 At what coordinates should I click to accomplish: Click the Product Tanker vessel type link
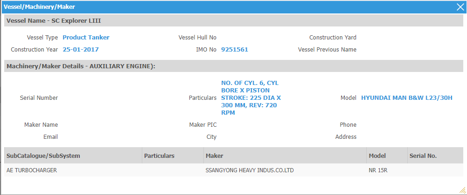pos(86,38)
